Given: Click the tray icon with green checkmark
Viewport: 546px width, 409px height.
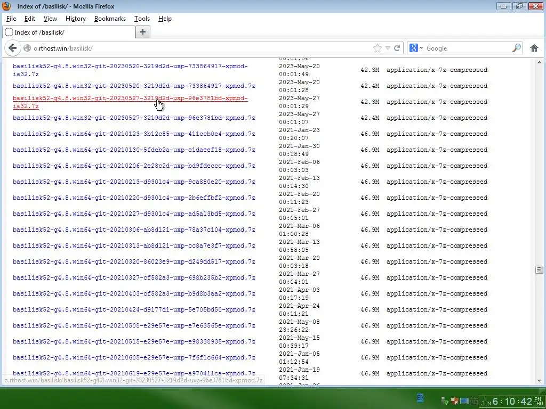Looking at the screenshot, I should [x=445, y=401].
